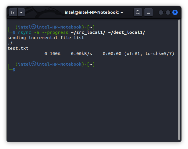This screenshot has width=188, height=149.
Task: Open the hamburger menu
Action: click(149, 12)
